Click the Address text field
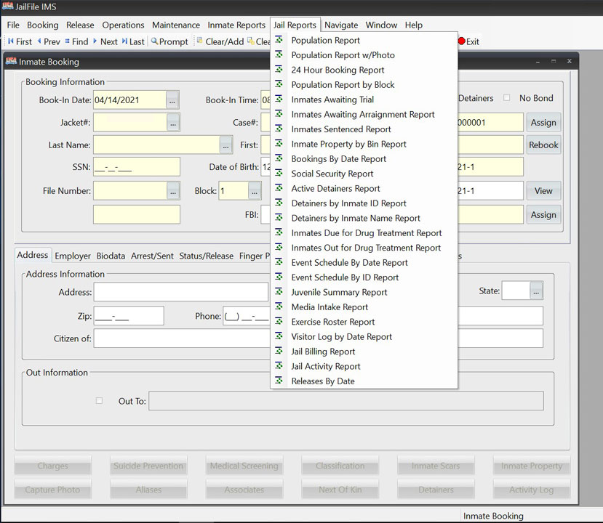This screenshot has width=603, height=523. click(x=181, y=292)
